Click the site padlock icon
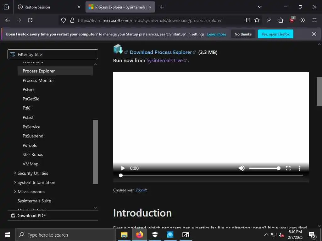The height and width of the screenshot is (241, 322). [72, 20]
